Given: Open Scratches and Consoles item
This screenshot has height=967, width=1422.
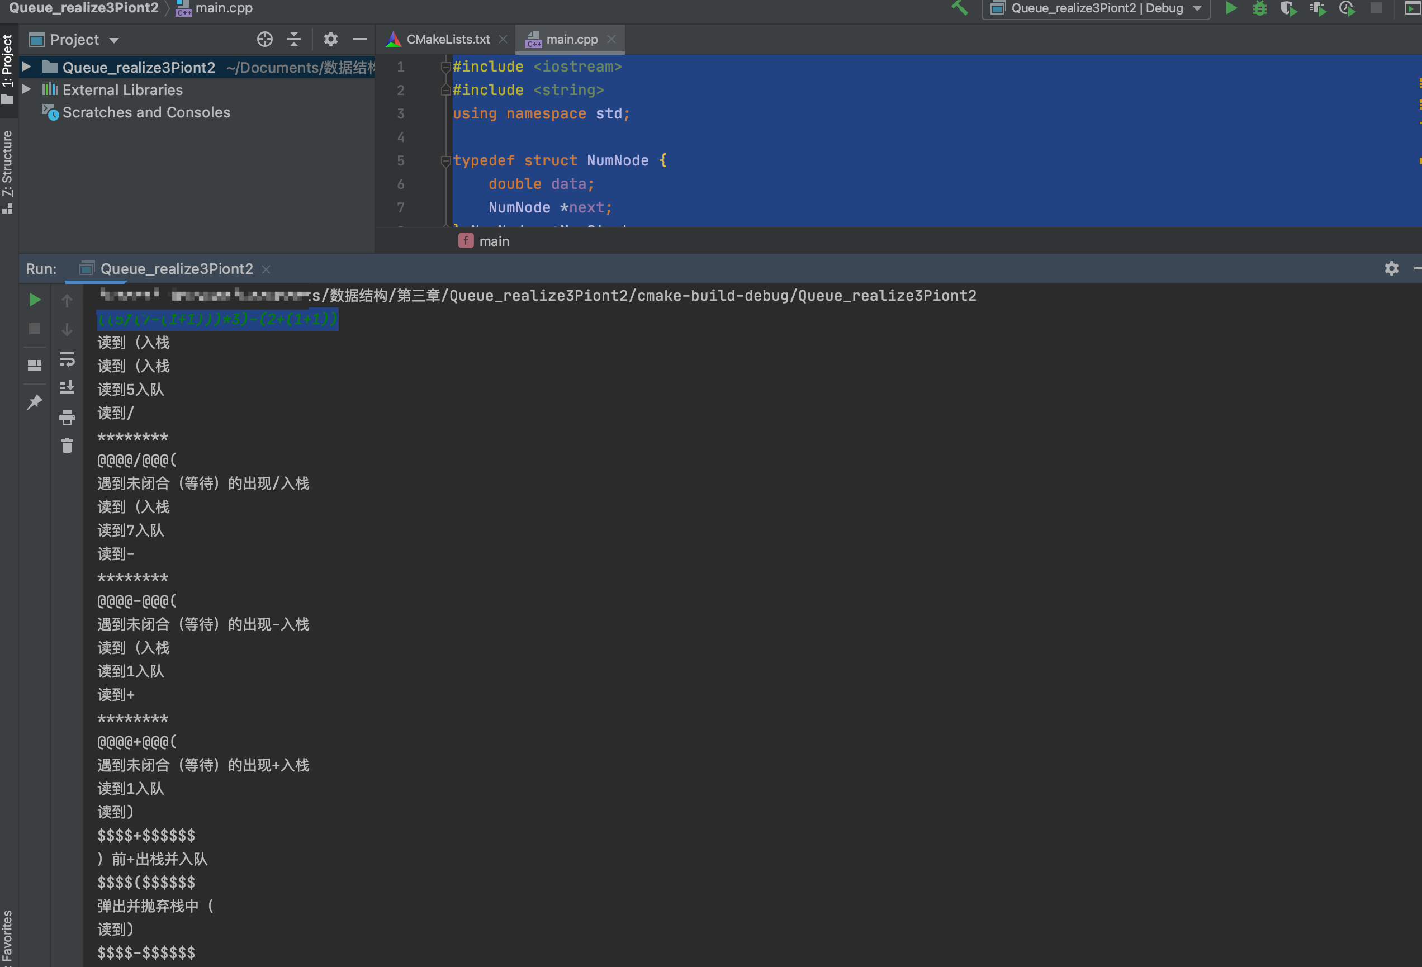Looking at the screenshot, I should [146, 112].
